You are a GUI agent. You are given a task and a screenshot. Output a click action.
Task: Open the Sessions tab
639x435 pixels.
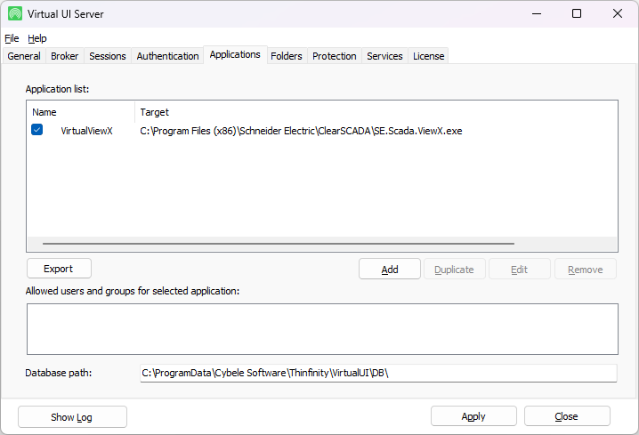pyautogui.click(x=108, y=56)
